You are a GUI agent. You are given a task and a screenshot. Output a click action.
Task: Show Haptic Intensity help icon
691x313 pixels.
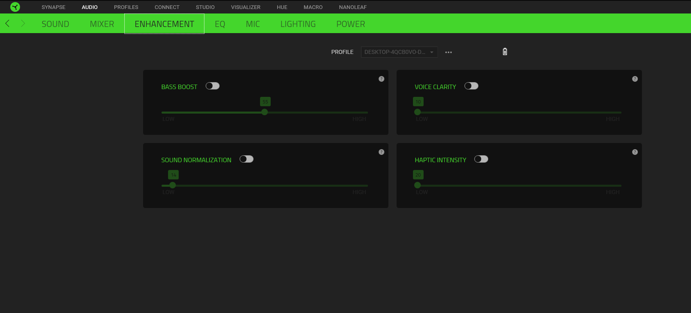[635, 152]
